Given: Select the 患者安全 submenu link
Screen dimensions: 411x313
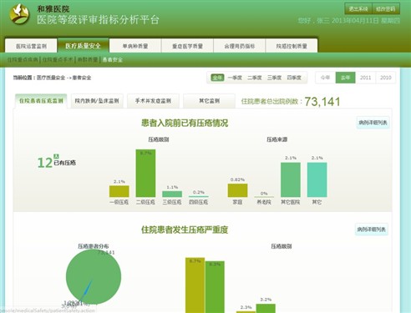Looking at the screenshot, I should click(x=112, y=59).
